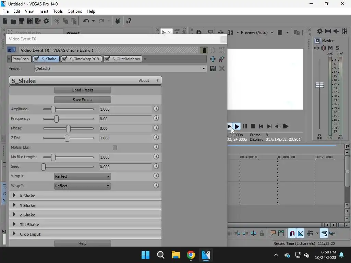Click the About link in S_Shake
The width and height of the screenshot is (351, 263).
coord(144,80)
